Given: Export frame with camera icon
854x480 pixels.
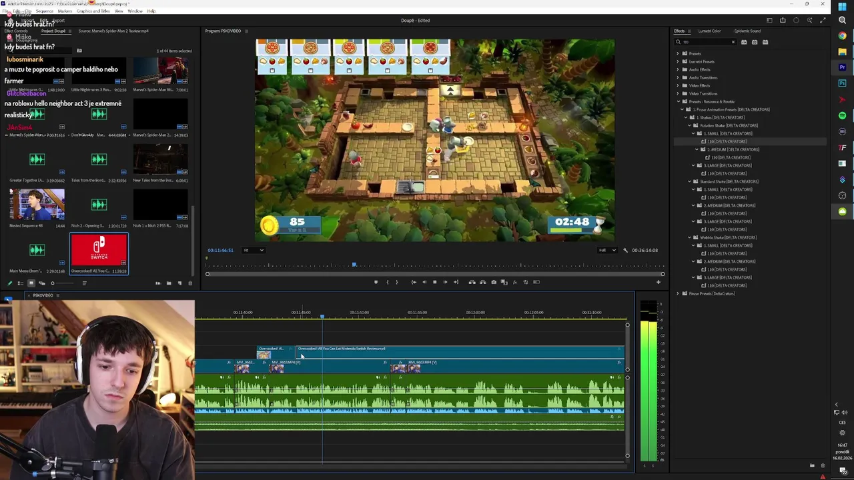Looking at the screenshot, I should click(x=494, y=282).
